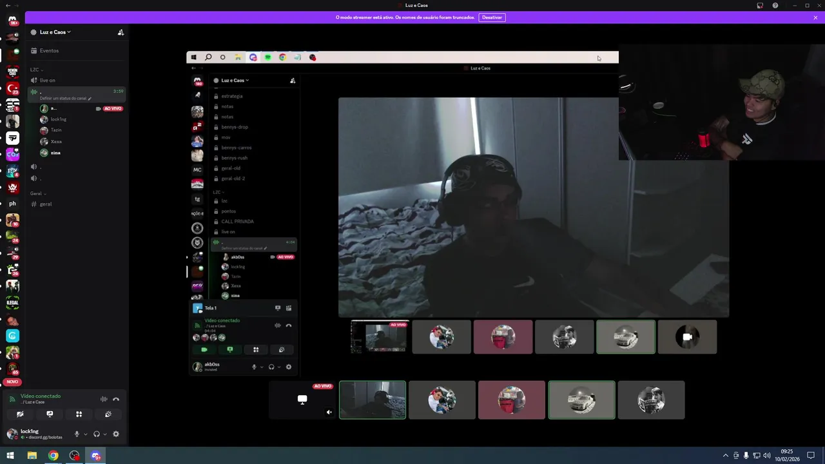The height and width of the screenshot is (464, 825).
Task: Select the AO VIVO stream tile
Action: coord(302,400)
